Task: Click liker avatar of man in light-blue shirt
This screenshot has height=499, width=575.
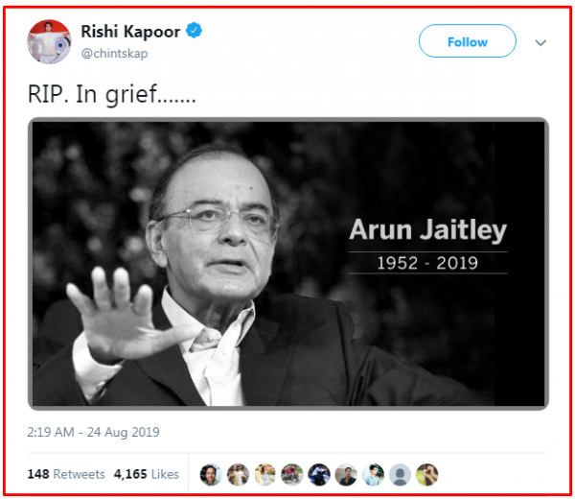Action: pos(374,474)
